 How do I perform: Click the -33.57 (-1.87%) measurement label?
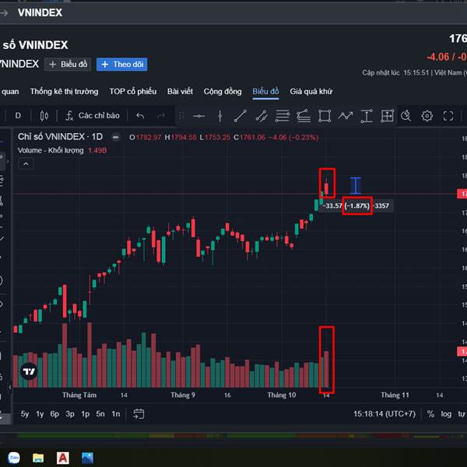click(356, 205)
